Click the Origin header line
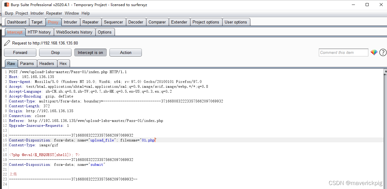Viewport: 387px width, 189px height. 41,111
